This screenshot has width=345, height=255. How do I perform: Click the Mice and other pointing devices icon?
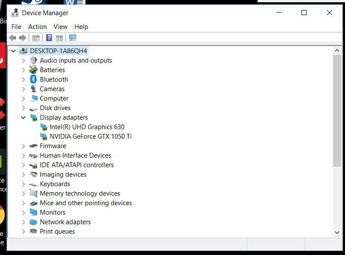pyautogui.click(x=33, y=204)
